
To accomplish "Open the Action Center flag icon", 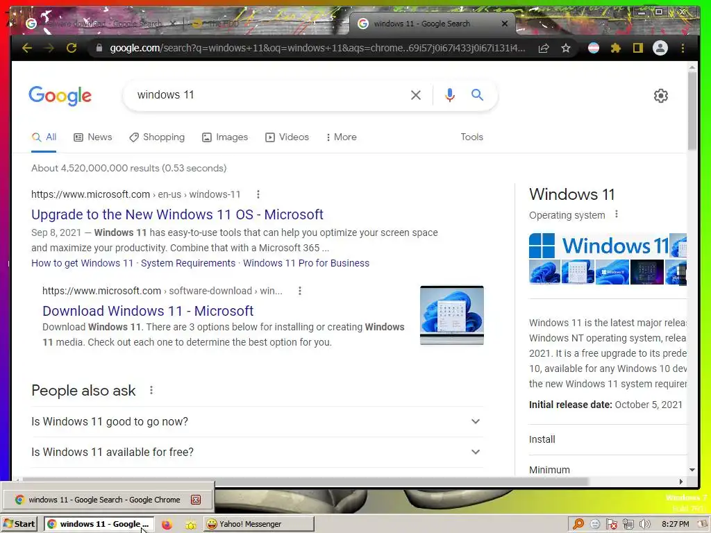I will coord(611,524).
